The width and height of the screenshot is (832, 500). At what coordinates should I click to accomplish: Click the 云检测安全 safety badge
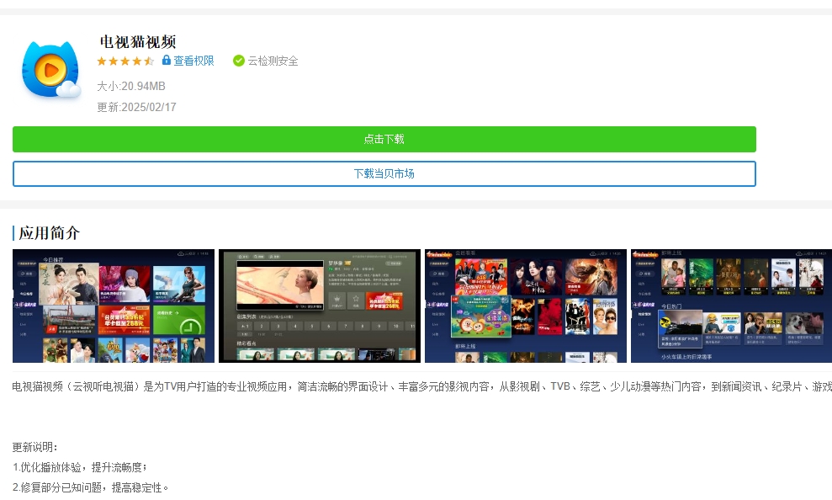265,61
